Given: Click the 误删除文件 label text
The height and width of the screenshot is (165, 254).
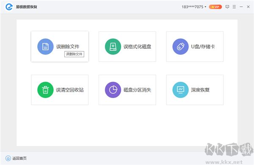Looking at the screenshot, I should 68,47.
